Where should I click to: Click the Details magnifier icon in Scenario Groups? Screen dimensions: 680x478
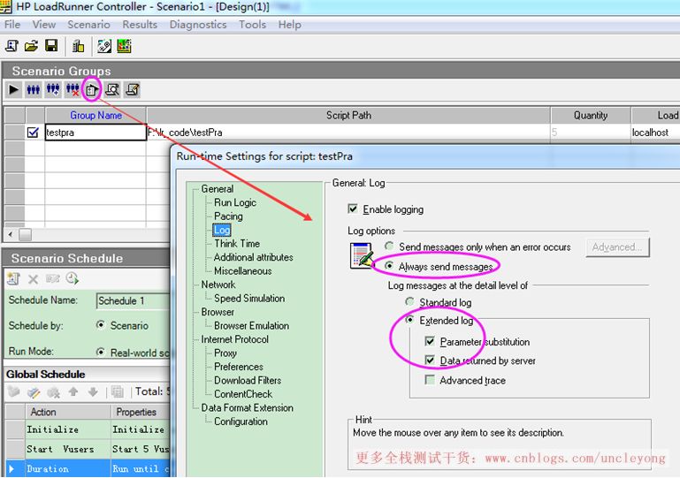[x=112, y=90]
